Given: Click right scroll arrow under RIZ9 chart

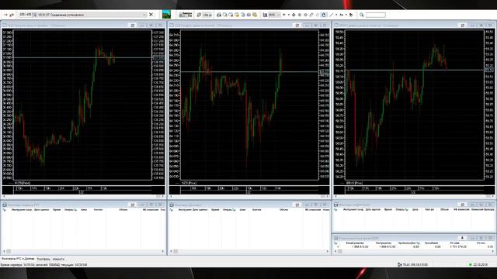Looking at the screenshot, I should click(162, 196).
